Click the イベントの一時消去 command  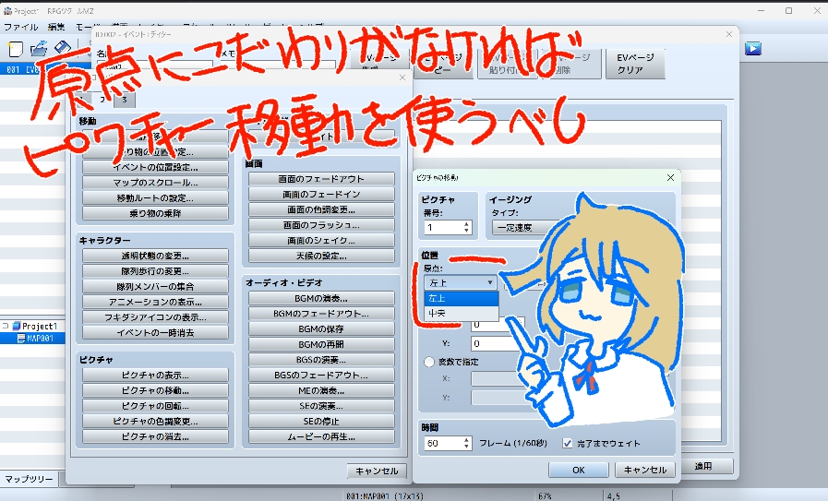click(x=155, y=332)
